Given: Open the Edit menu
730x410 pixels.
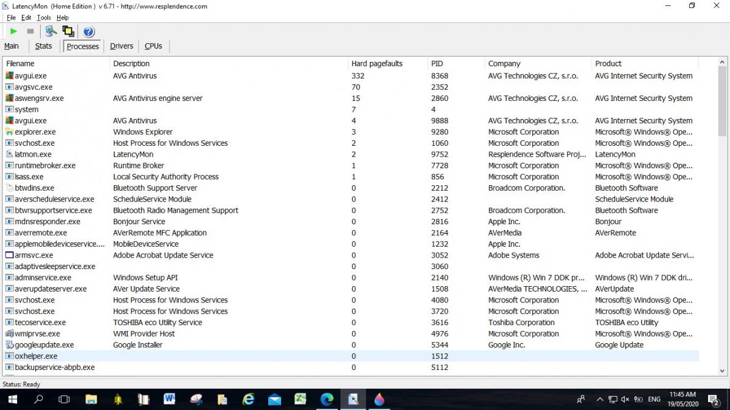Looking at the screenshot, I should point(26,18).
